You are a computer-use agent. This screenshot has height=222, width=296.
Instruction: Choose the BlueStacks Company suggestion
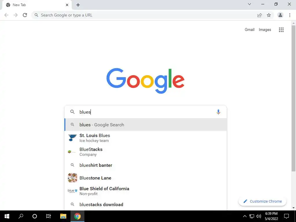146,152
